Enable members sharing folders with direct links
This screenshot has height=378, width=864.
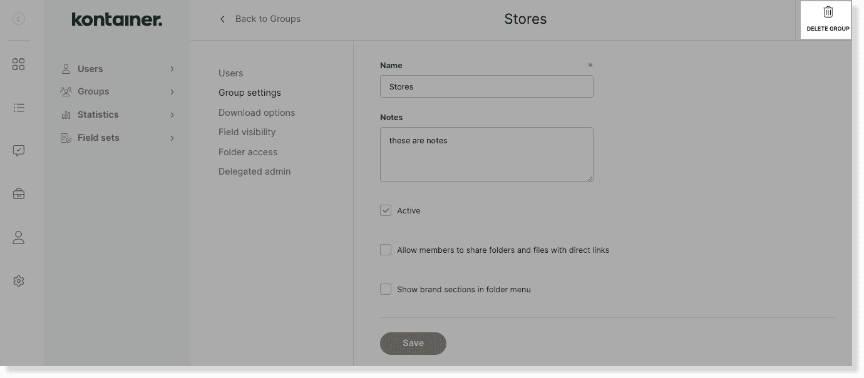386,249
